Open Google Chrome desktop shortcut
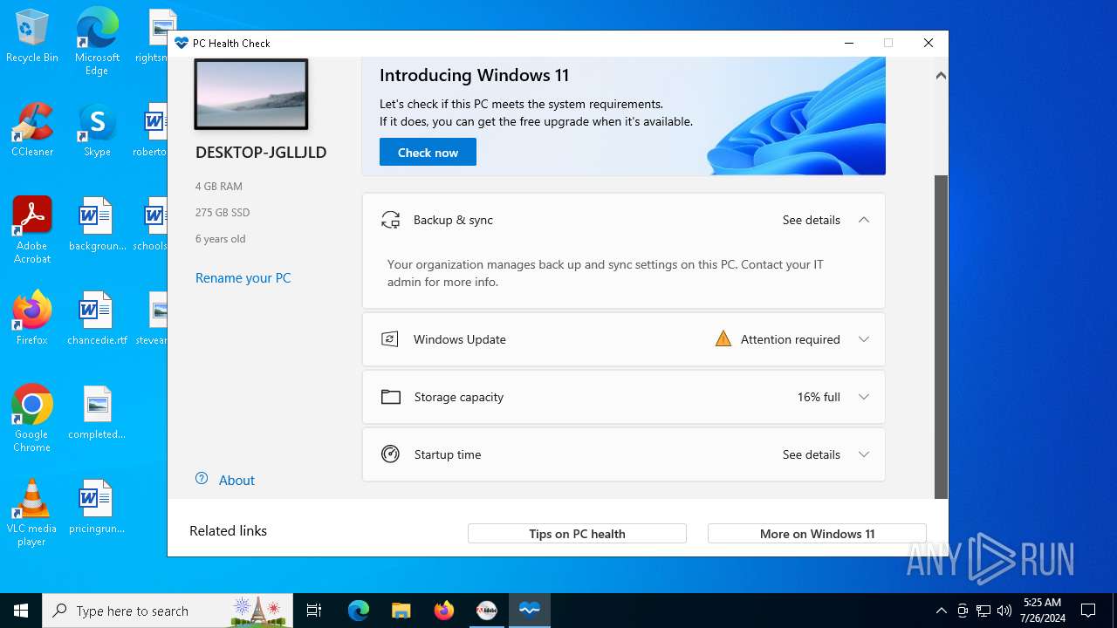 tap(32, 419)
